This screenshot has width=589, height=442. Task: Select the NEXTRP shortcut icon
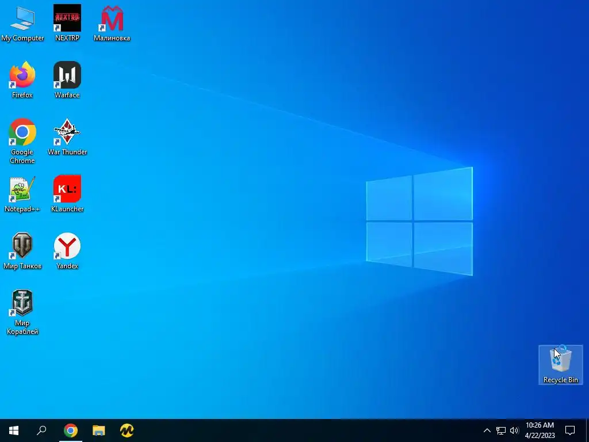point(67,23)
